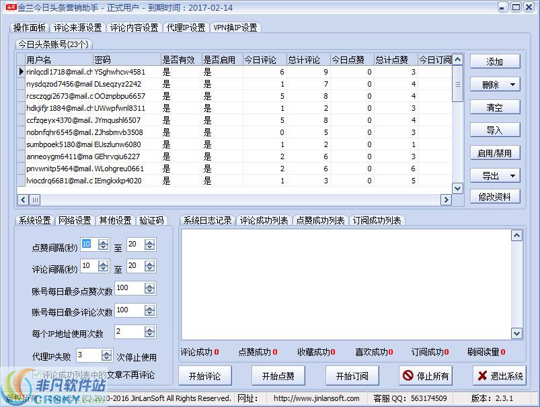Screen dimensions: 540x407
Task: Click account table scroll-left arrow
Action: [x=23, y=199]
